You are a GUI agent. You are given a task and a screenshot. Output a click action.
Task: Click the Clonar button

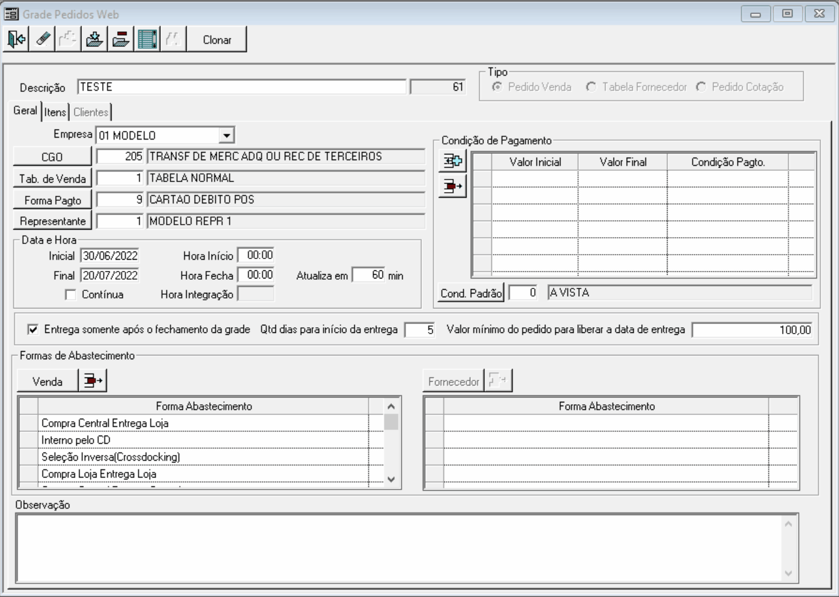pyautogui.click(x=217, y=39)
